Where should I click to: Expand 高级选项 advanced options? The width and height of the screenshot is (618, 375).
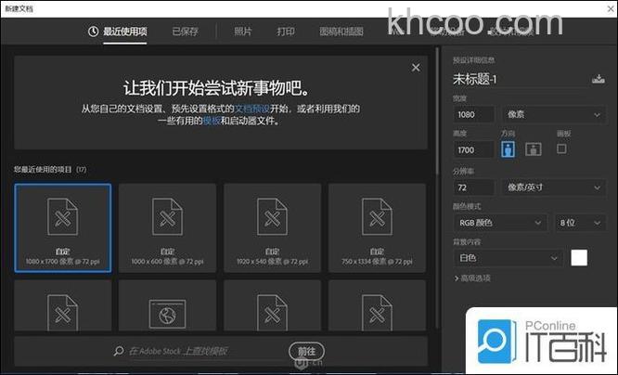pyautogui.click(x=472, y=278)
